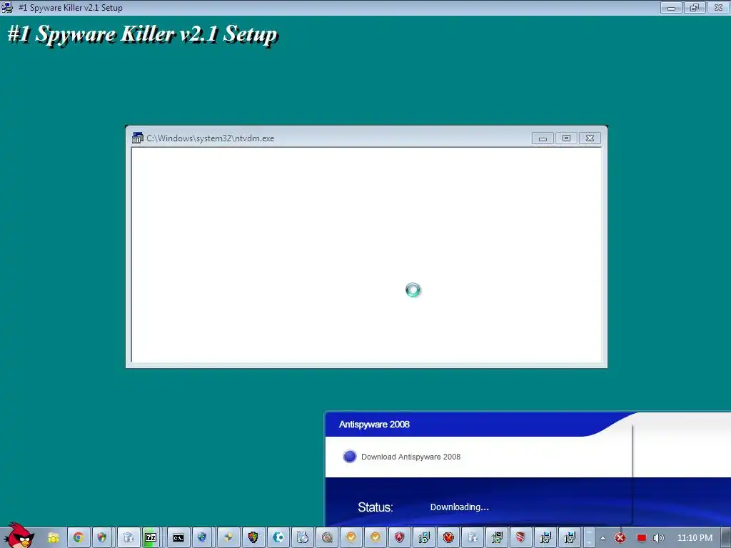
Task: Click the ntvdm.exe window title bar icon
Action: [x=138, y=138]
